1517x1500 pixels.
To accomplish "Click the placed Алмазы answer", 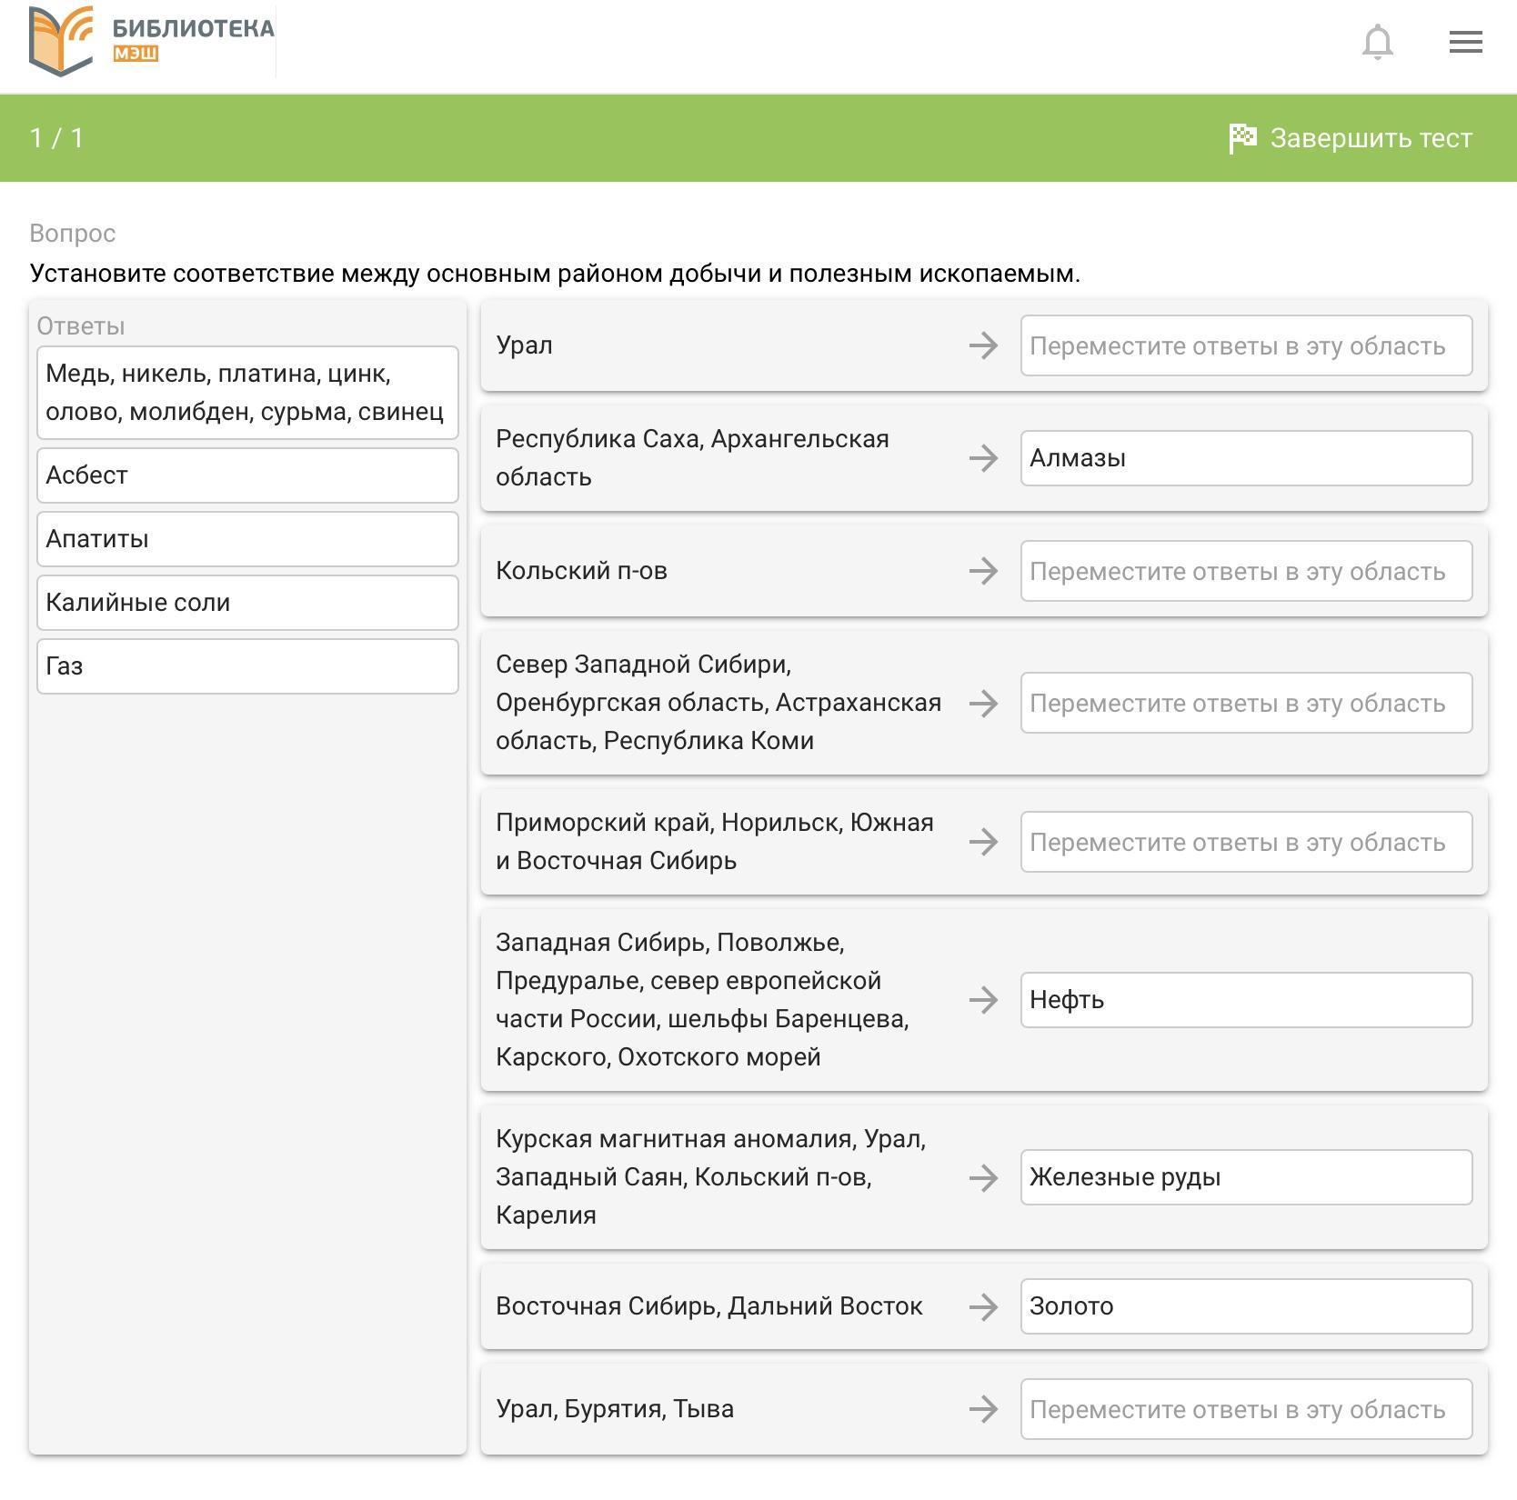I will coord(1245,458).
